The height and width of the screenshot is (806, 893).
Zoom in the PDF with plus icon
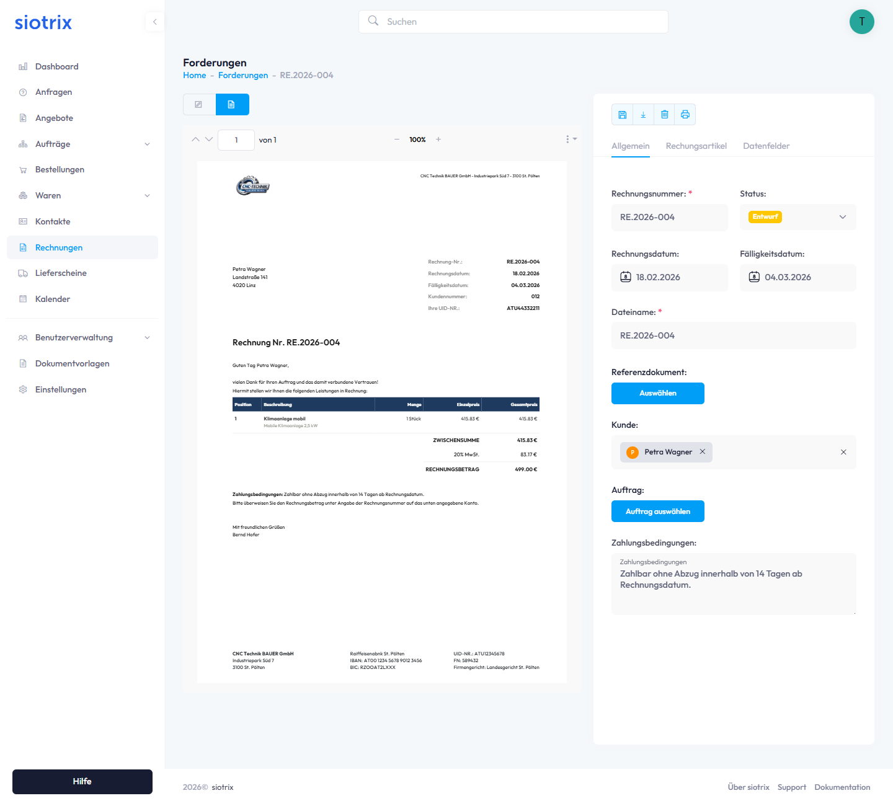pos(438,139)
